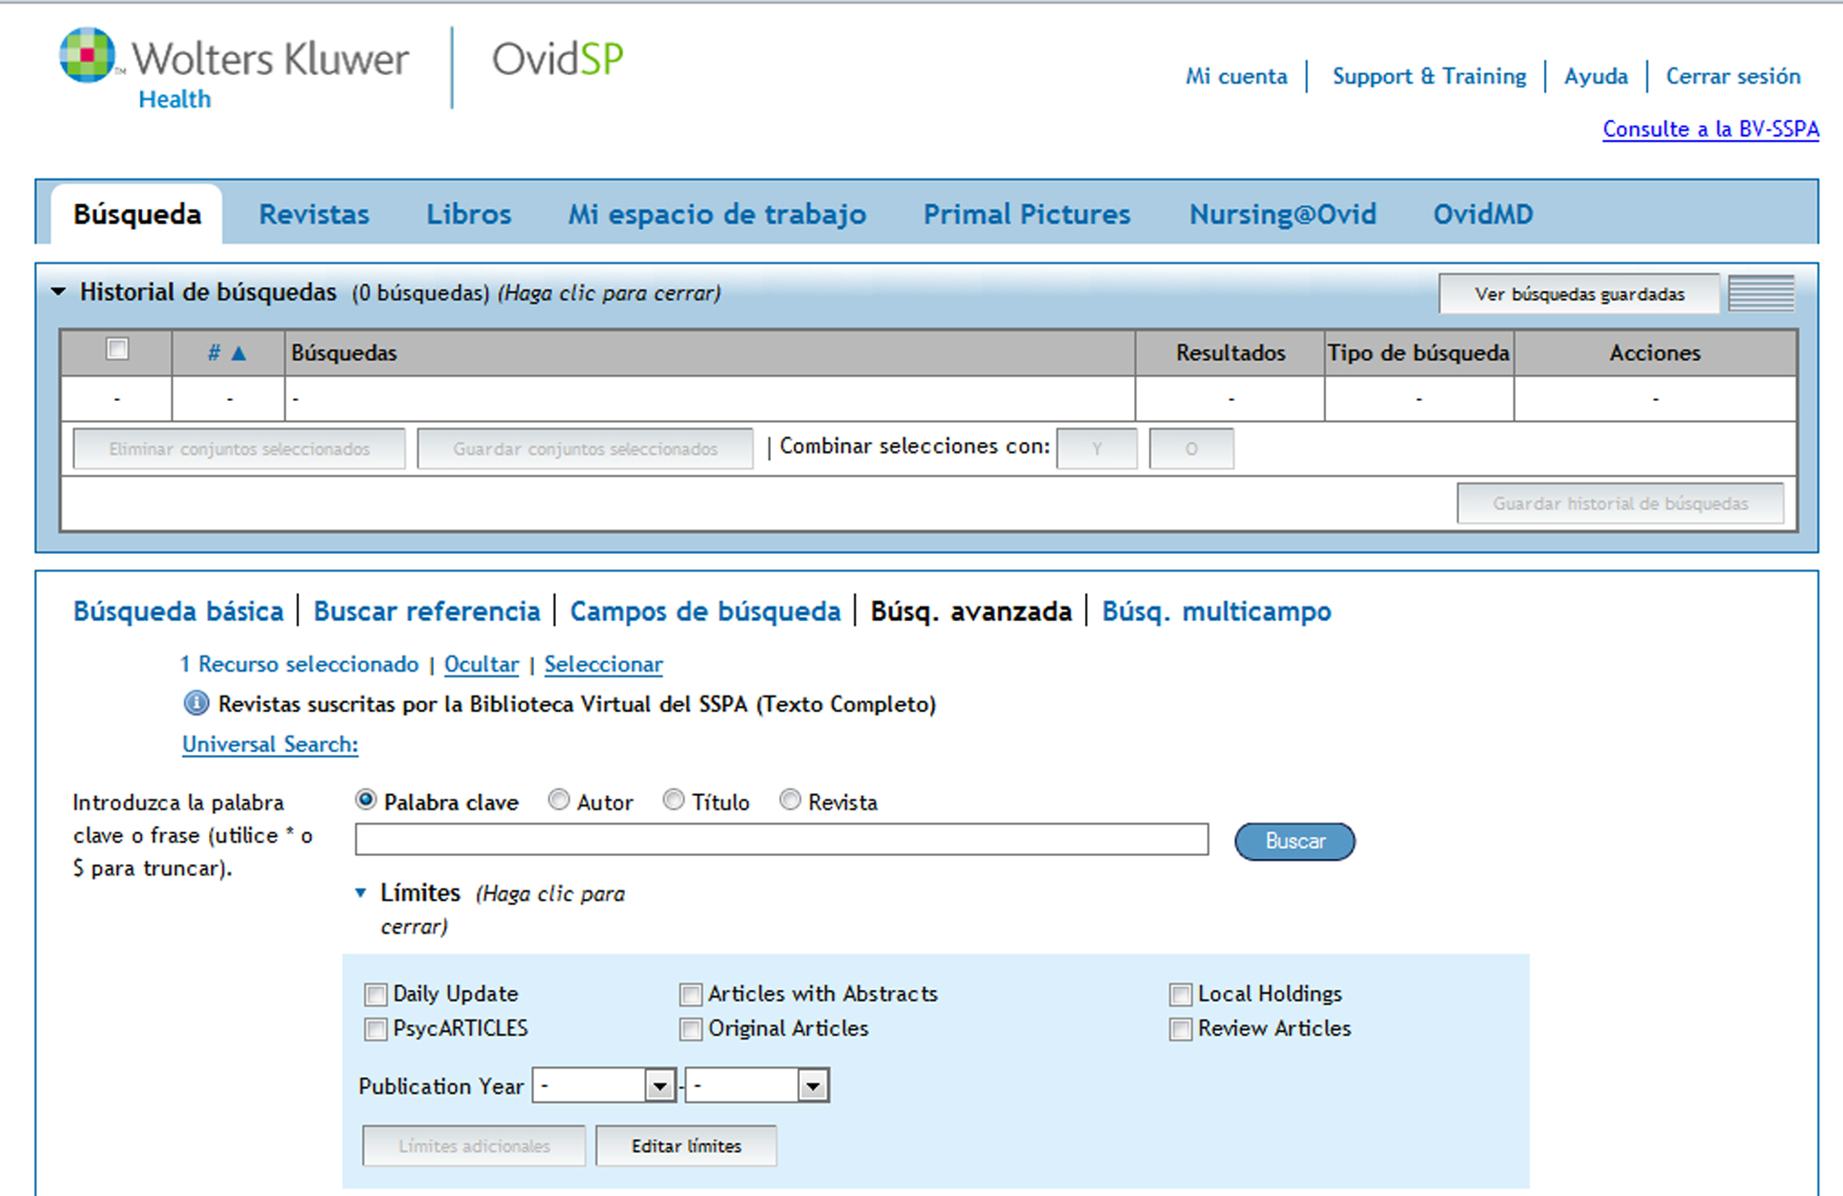Click the info icon beside Revistas suscritas
1843x1196 pixels.
point(196,703)
